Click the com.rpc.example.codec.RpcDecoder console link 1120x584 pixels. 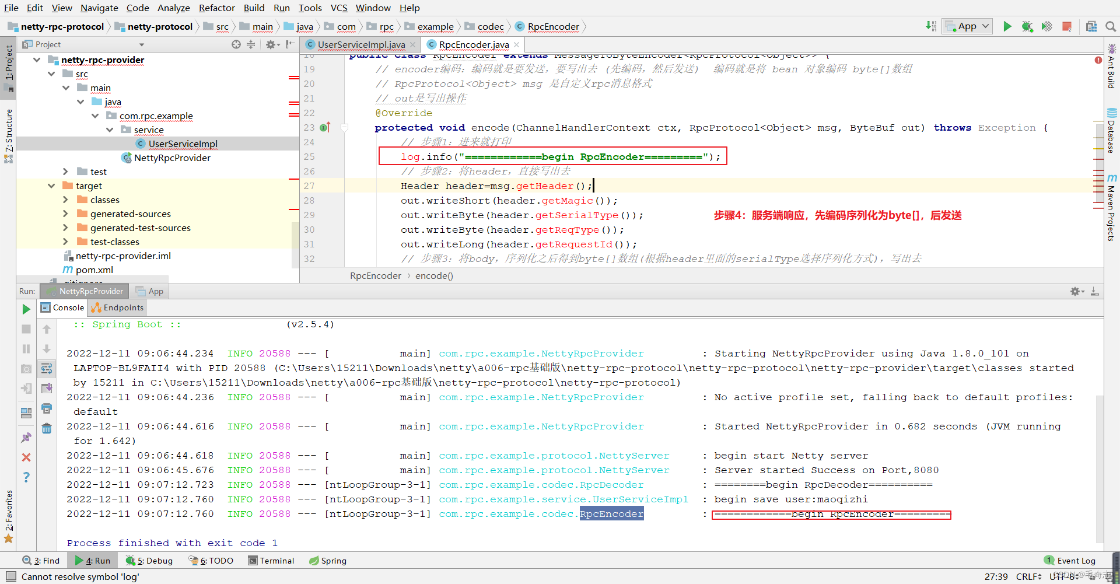[x=541, y=485]
